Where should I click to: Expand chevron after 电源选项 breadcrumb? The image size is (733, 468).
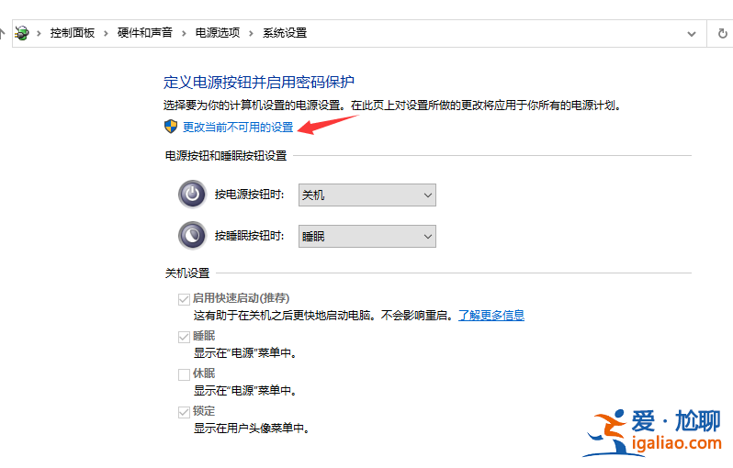tap(251, 33)
